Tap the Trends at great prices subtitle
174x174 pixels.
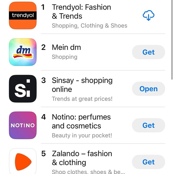coord(82,99)
